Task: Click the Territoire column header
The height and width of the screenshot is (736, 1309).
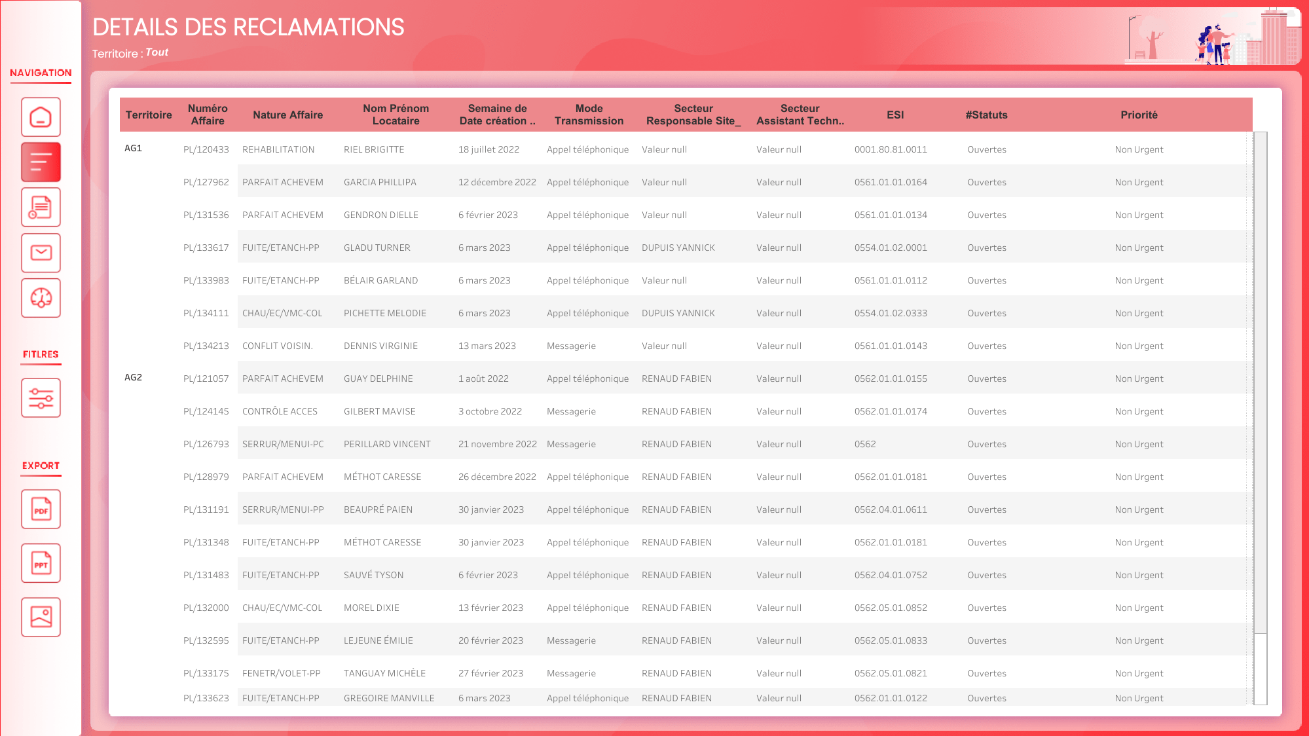Action: [x=149, y=115]
